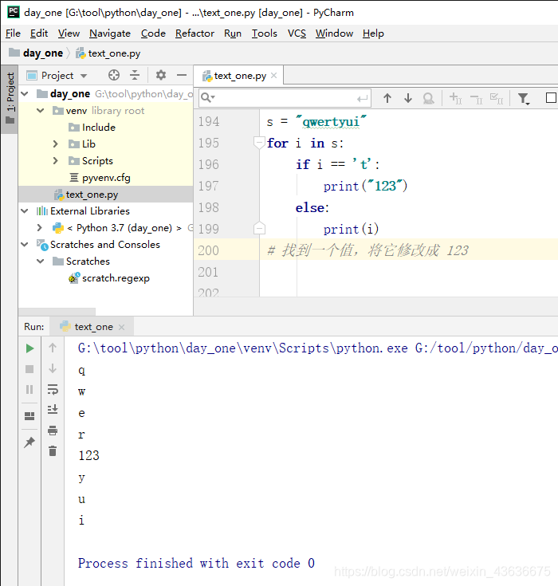Click the Pause output icon
This screenshot has height=586, width=558.
click(x=29, y=389)
